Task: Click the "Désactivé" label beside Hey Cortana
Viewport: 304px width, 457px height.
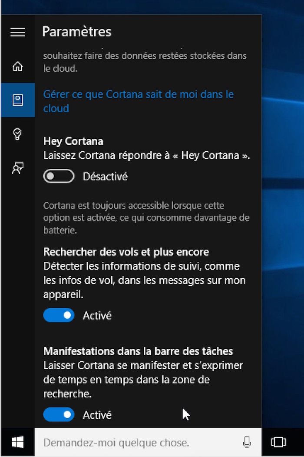Action: (x=105, y=177)
